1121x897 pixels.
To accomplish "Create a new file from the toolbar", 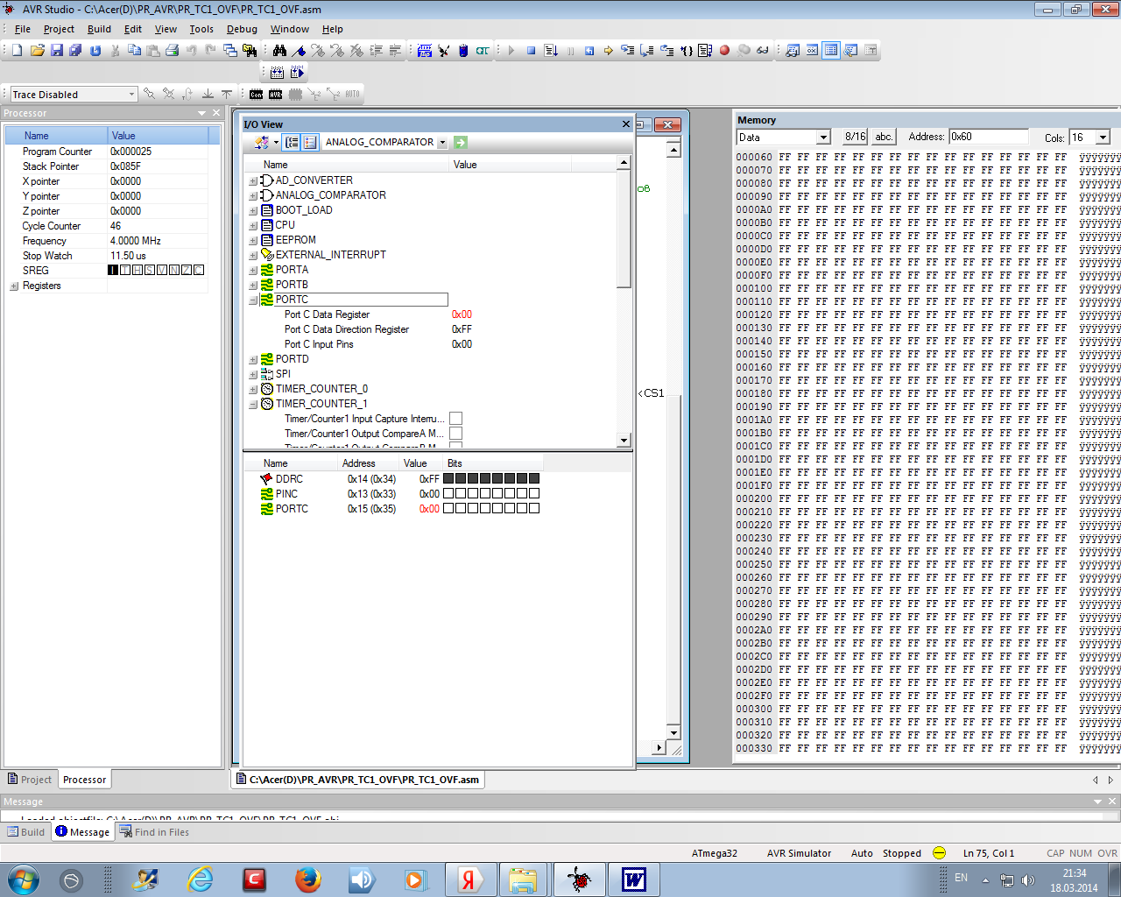I will point(18,51).
